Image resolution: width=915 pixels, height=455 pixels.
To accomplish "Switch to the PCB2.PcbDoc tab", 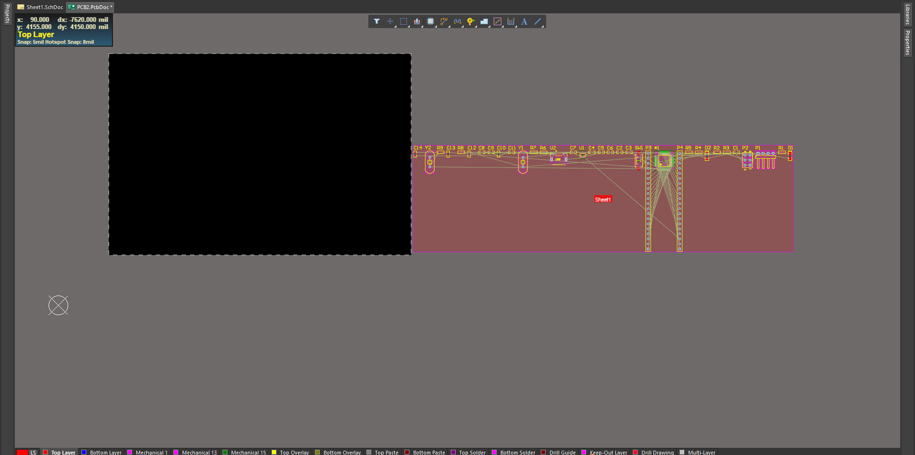I will (x=90, y=7).
